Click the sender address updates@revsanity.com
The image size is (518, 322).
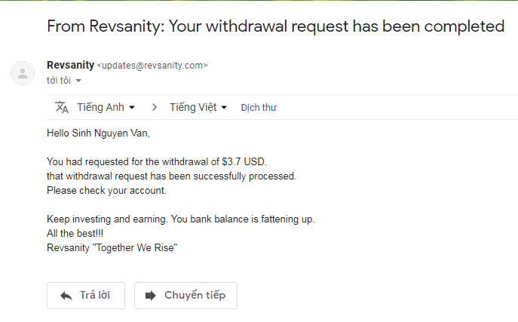[x=152, y=66]
